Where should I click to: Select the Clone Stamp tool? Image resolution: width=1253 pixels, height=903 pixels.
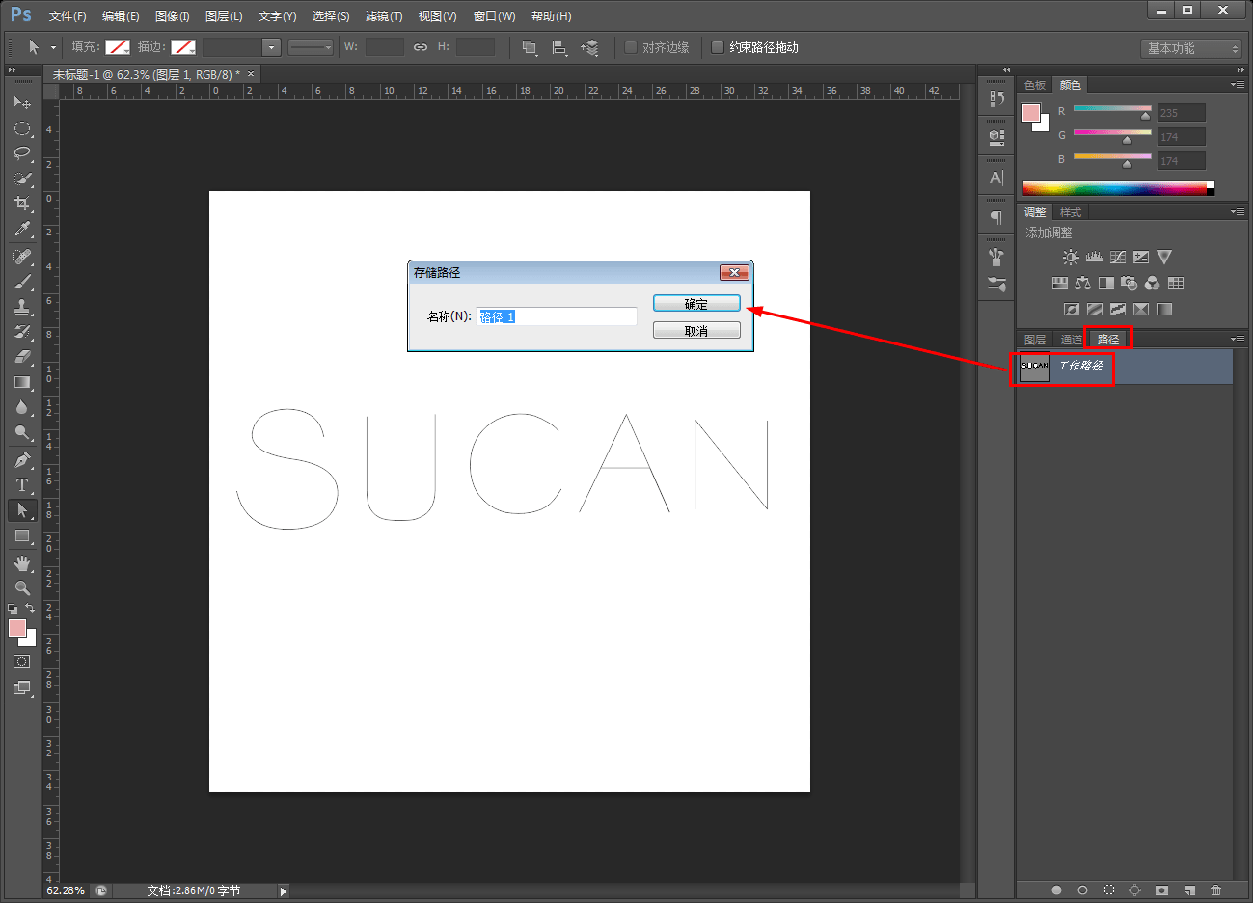click(22, 307)
